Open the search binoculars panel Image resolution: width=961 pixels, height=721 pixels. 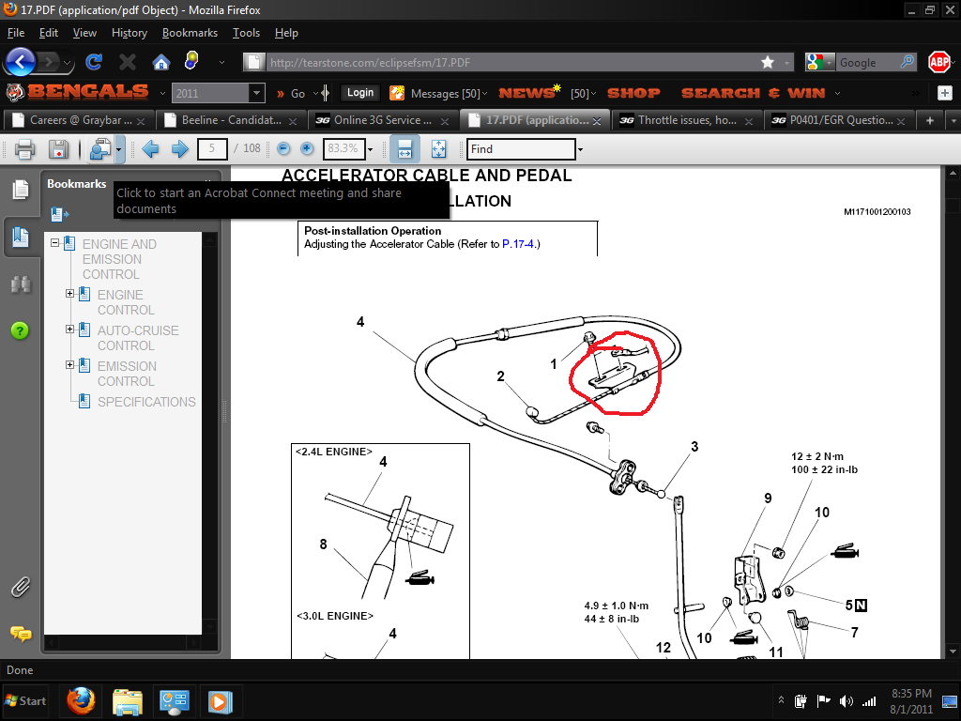20,284
